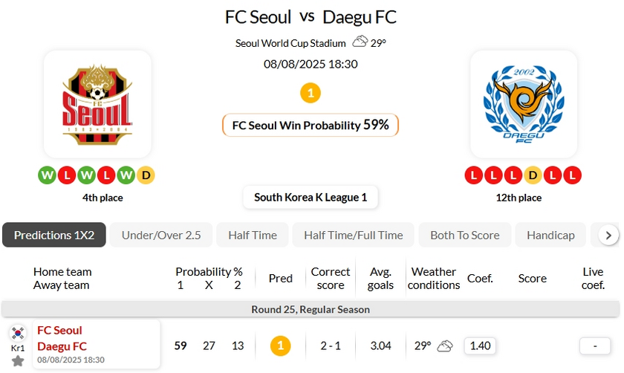624x373 pixels.
Task: Click the 1.40 coefficient button
Action: click(x=481, y=346)
